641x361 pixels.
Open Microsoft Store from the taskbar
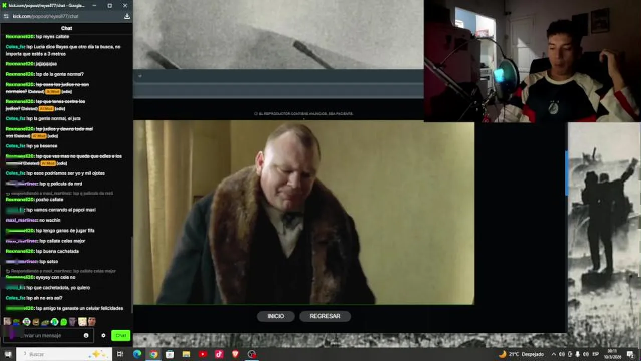pyautogui.click(x=170, y=354)
